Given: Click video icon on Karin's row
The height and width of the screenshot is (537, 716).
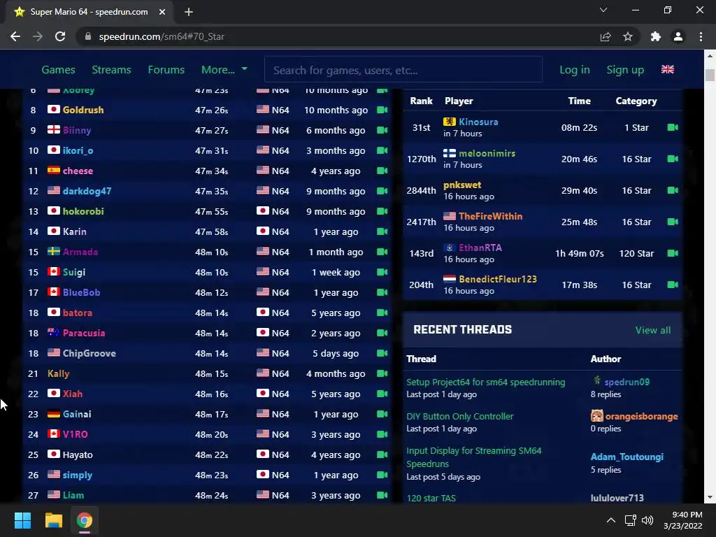Looking at the screenshot, I should (x=382, y=231).
